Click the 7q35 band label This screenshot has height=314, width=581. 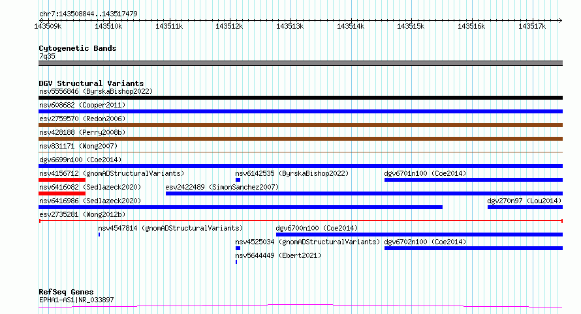click(47, 56)
